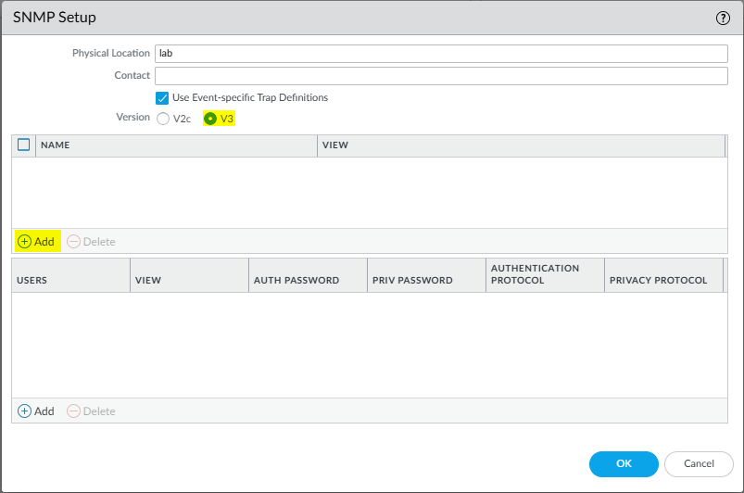Select the V3 version radio button
Viewport: 744px width, 493px height.
coord(210,119)
